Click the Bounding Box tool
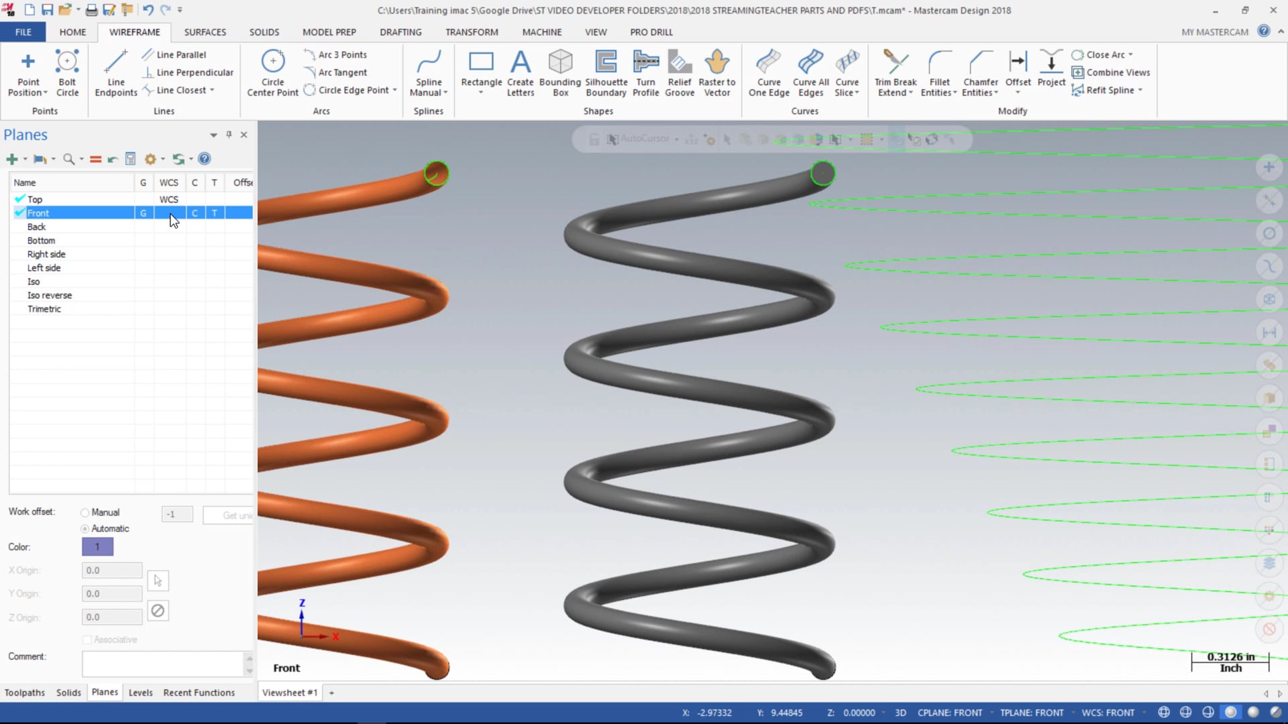The height and width of the screenshot is (724, 1288). coord(560,72)
